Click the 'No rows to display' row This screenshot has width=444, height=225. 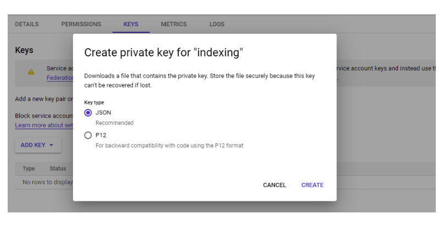click(x=47, y=182)
